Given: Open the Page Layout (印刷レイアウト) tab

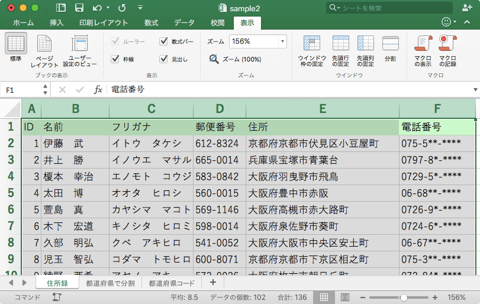Looking at the screenshot, I should (x=104, y=22).
